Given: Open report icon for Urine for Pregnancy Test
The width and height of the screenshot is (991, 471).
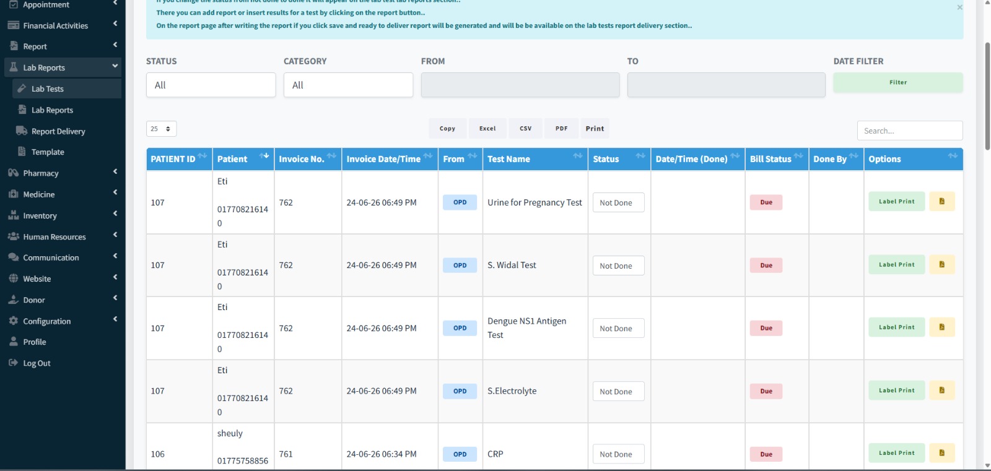Looking at the screenshot, I should 941,202.
